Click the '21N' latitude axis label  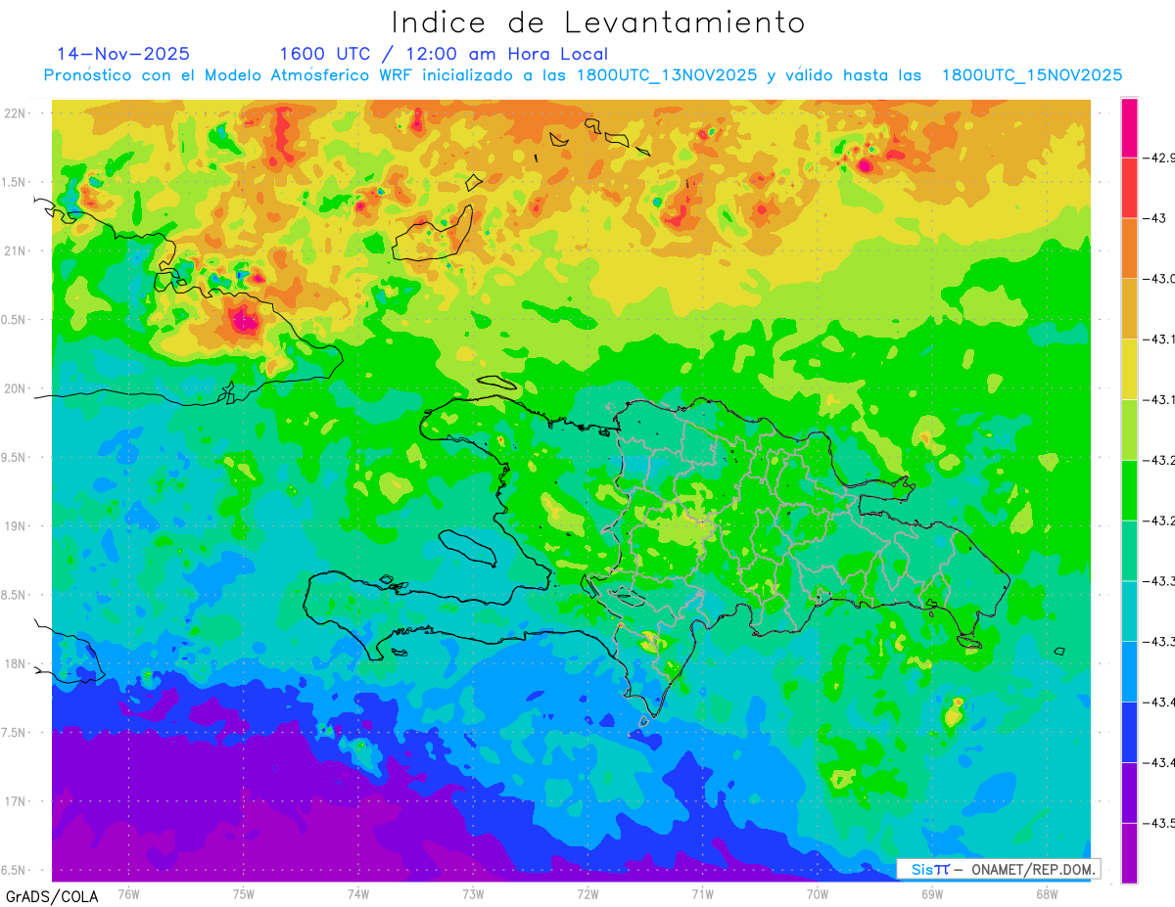click(16, 250)
